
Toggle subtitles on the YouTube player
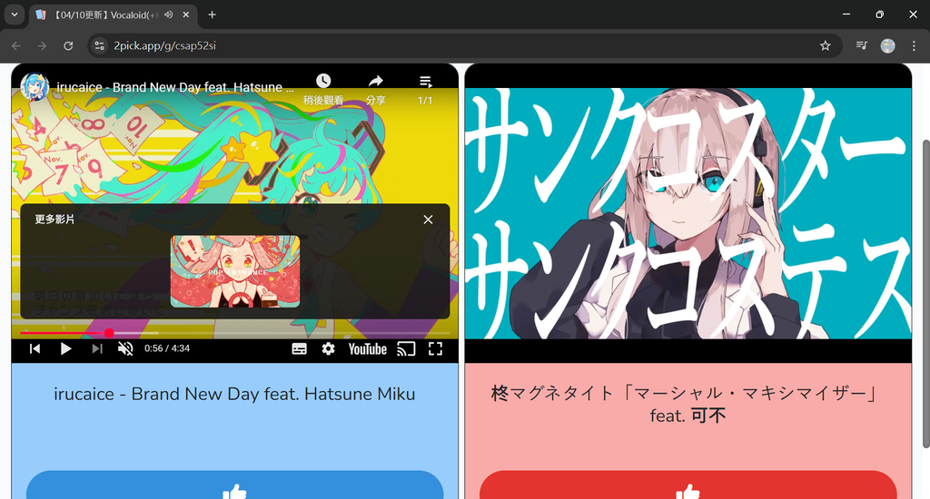[x=300, y=349]
